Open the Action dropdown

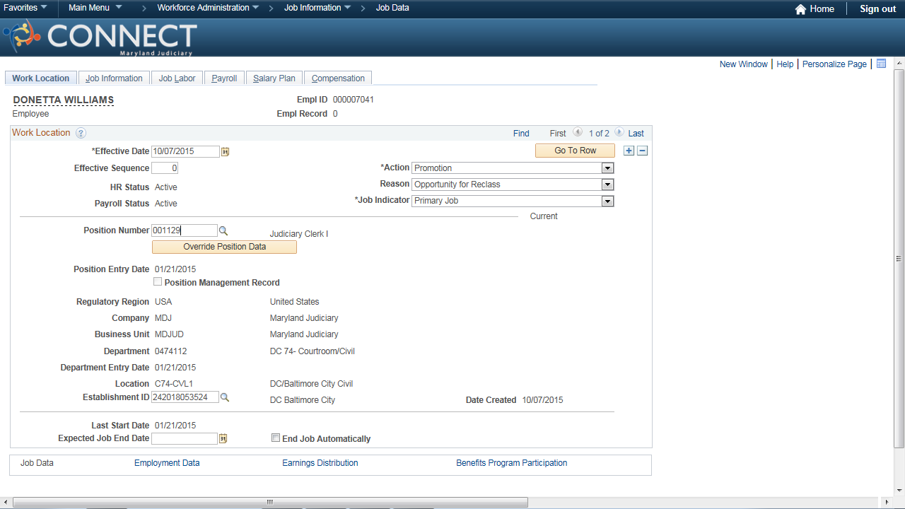pos(513,168)
